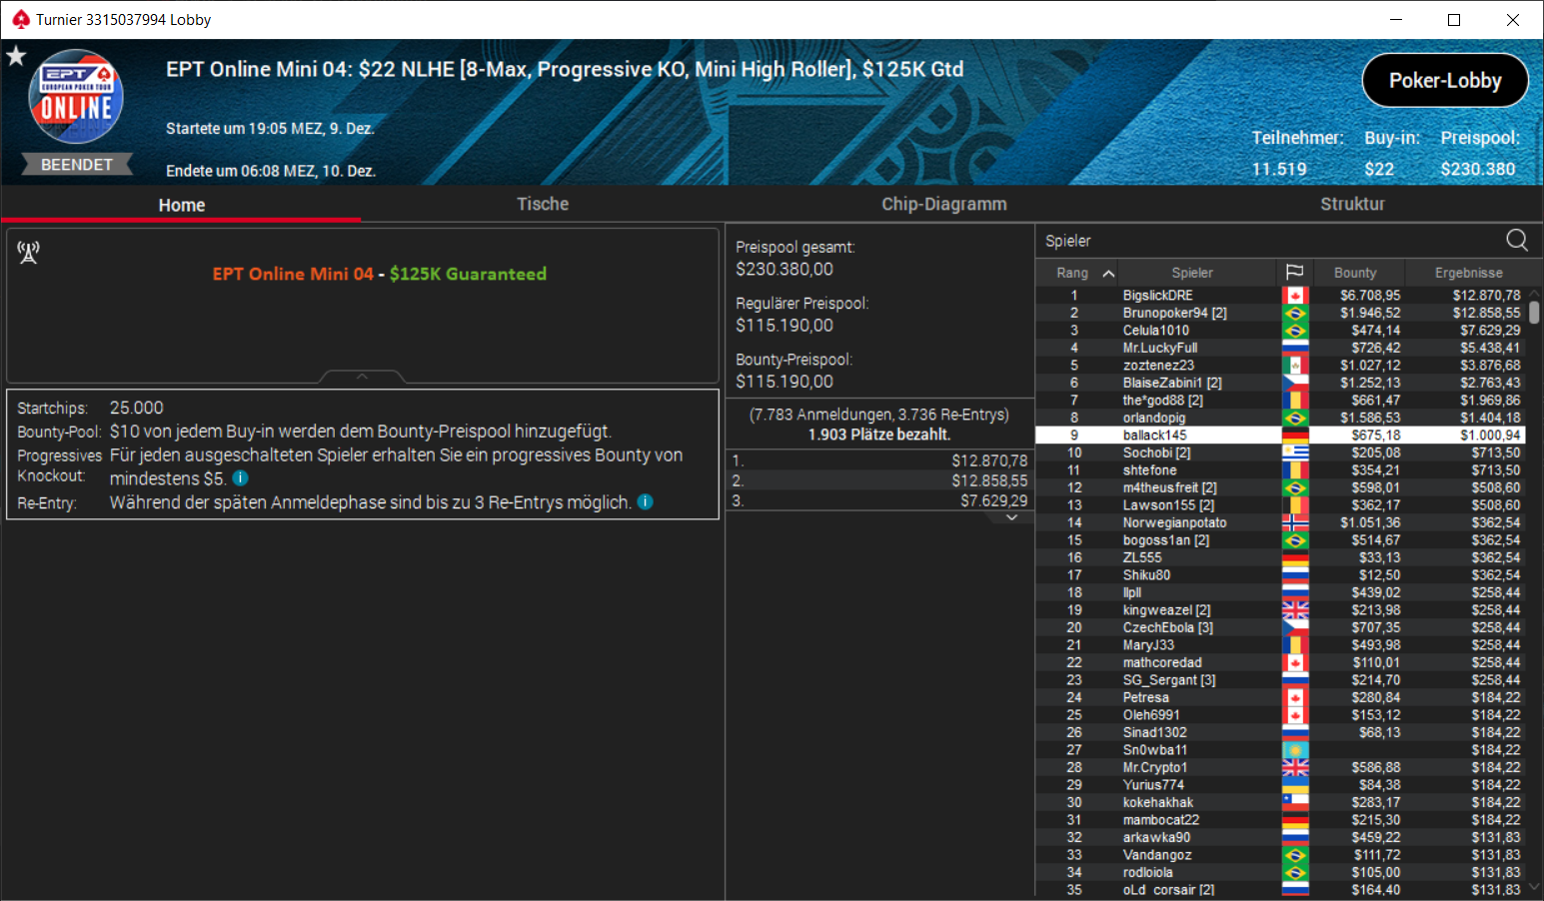
Task: Select player row Mr.Crypto1
Action: (1281, 767)
